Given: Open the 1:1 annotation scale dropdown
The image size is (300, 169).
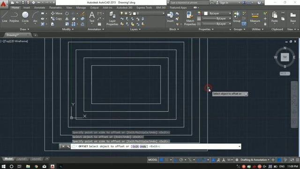Looking at the screenshot, I should point(230,160).
